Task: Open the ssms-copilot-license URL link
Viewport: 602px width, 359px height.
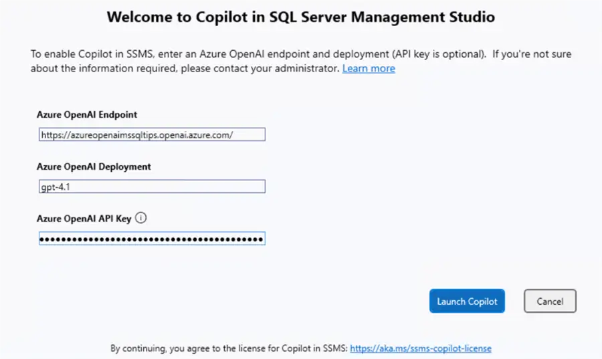Action: [421, 348]
